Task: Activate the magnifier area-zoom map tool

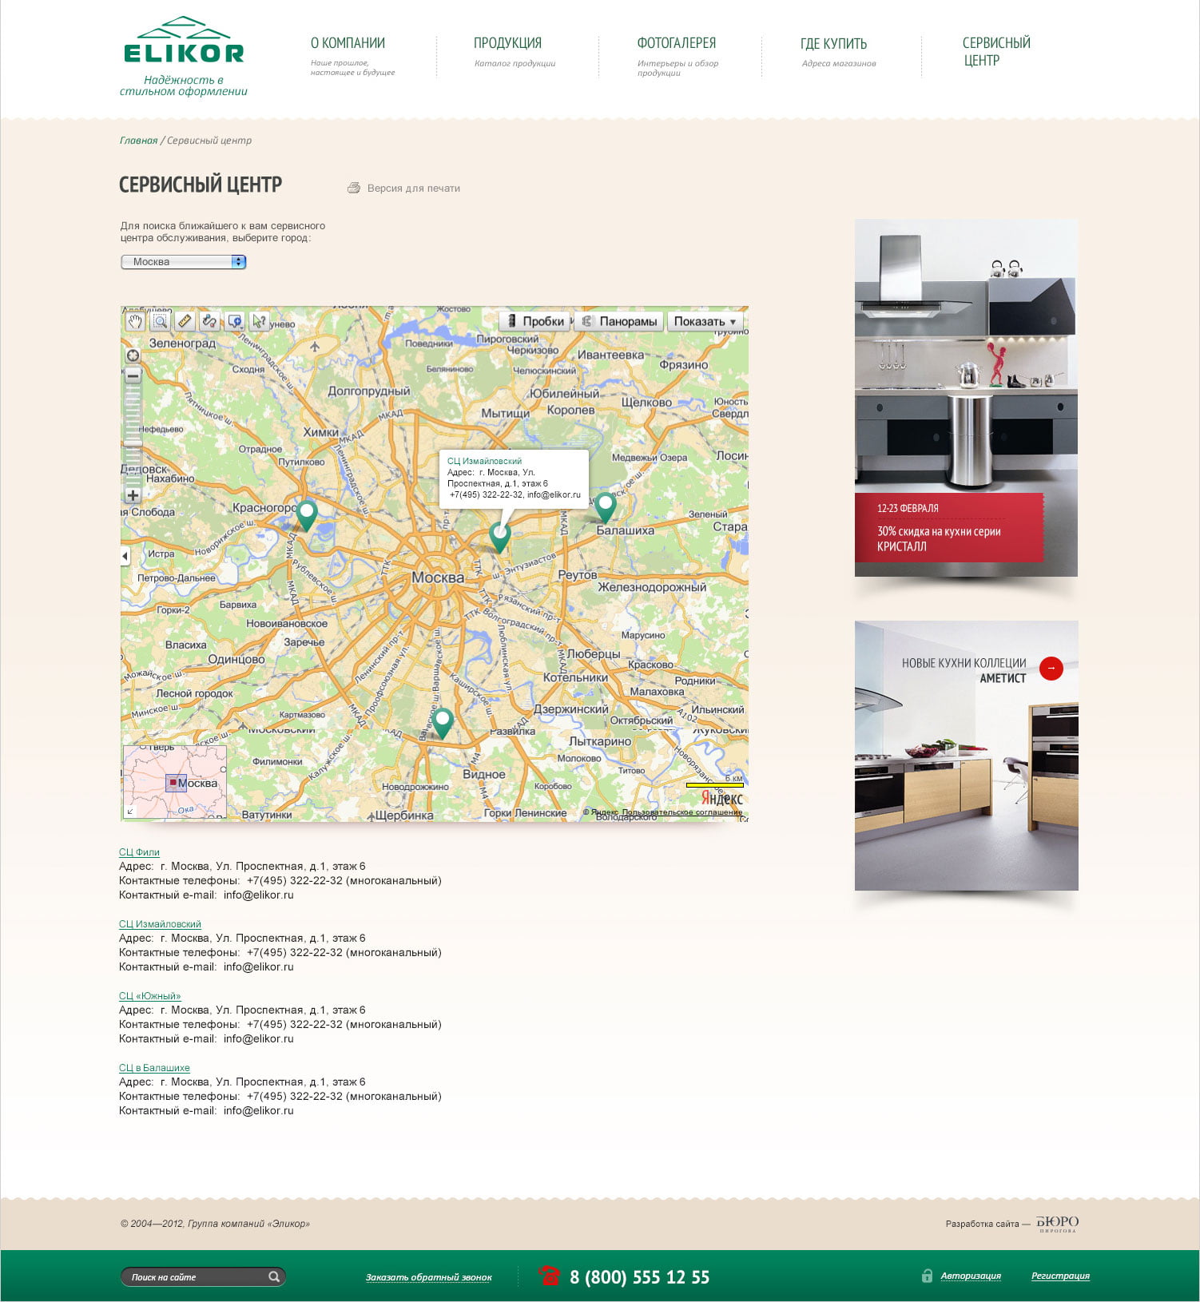Action: (160, 321)
